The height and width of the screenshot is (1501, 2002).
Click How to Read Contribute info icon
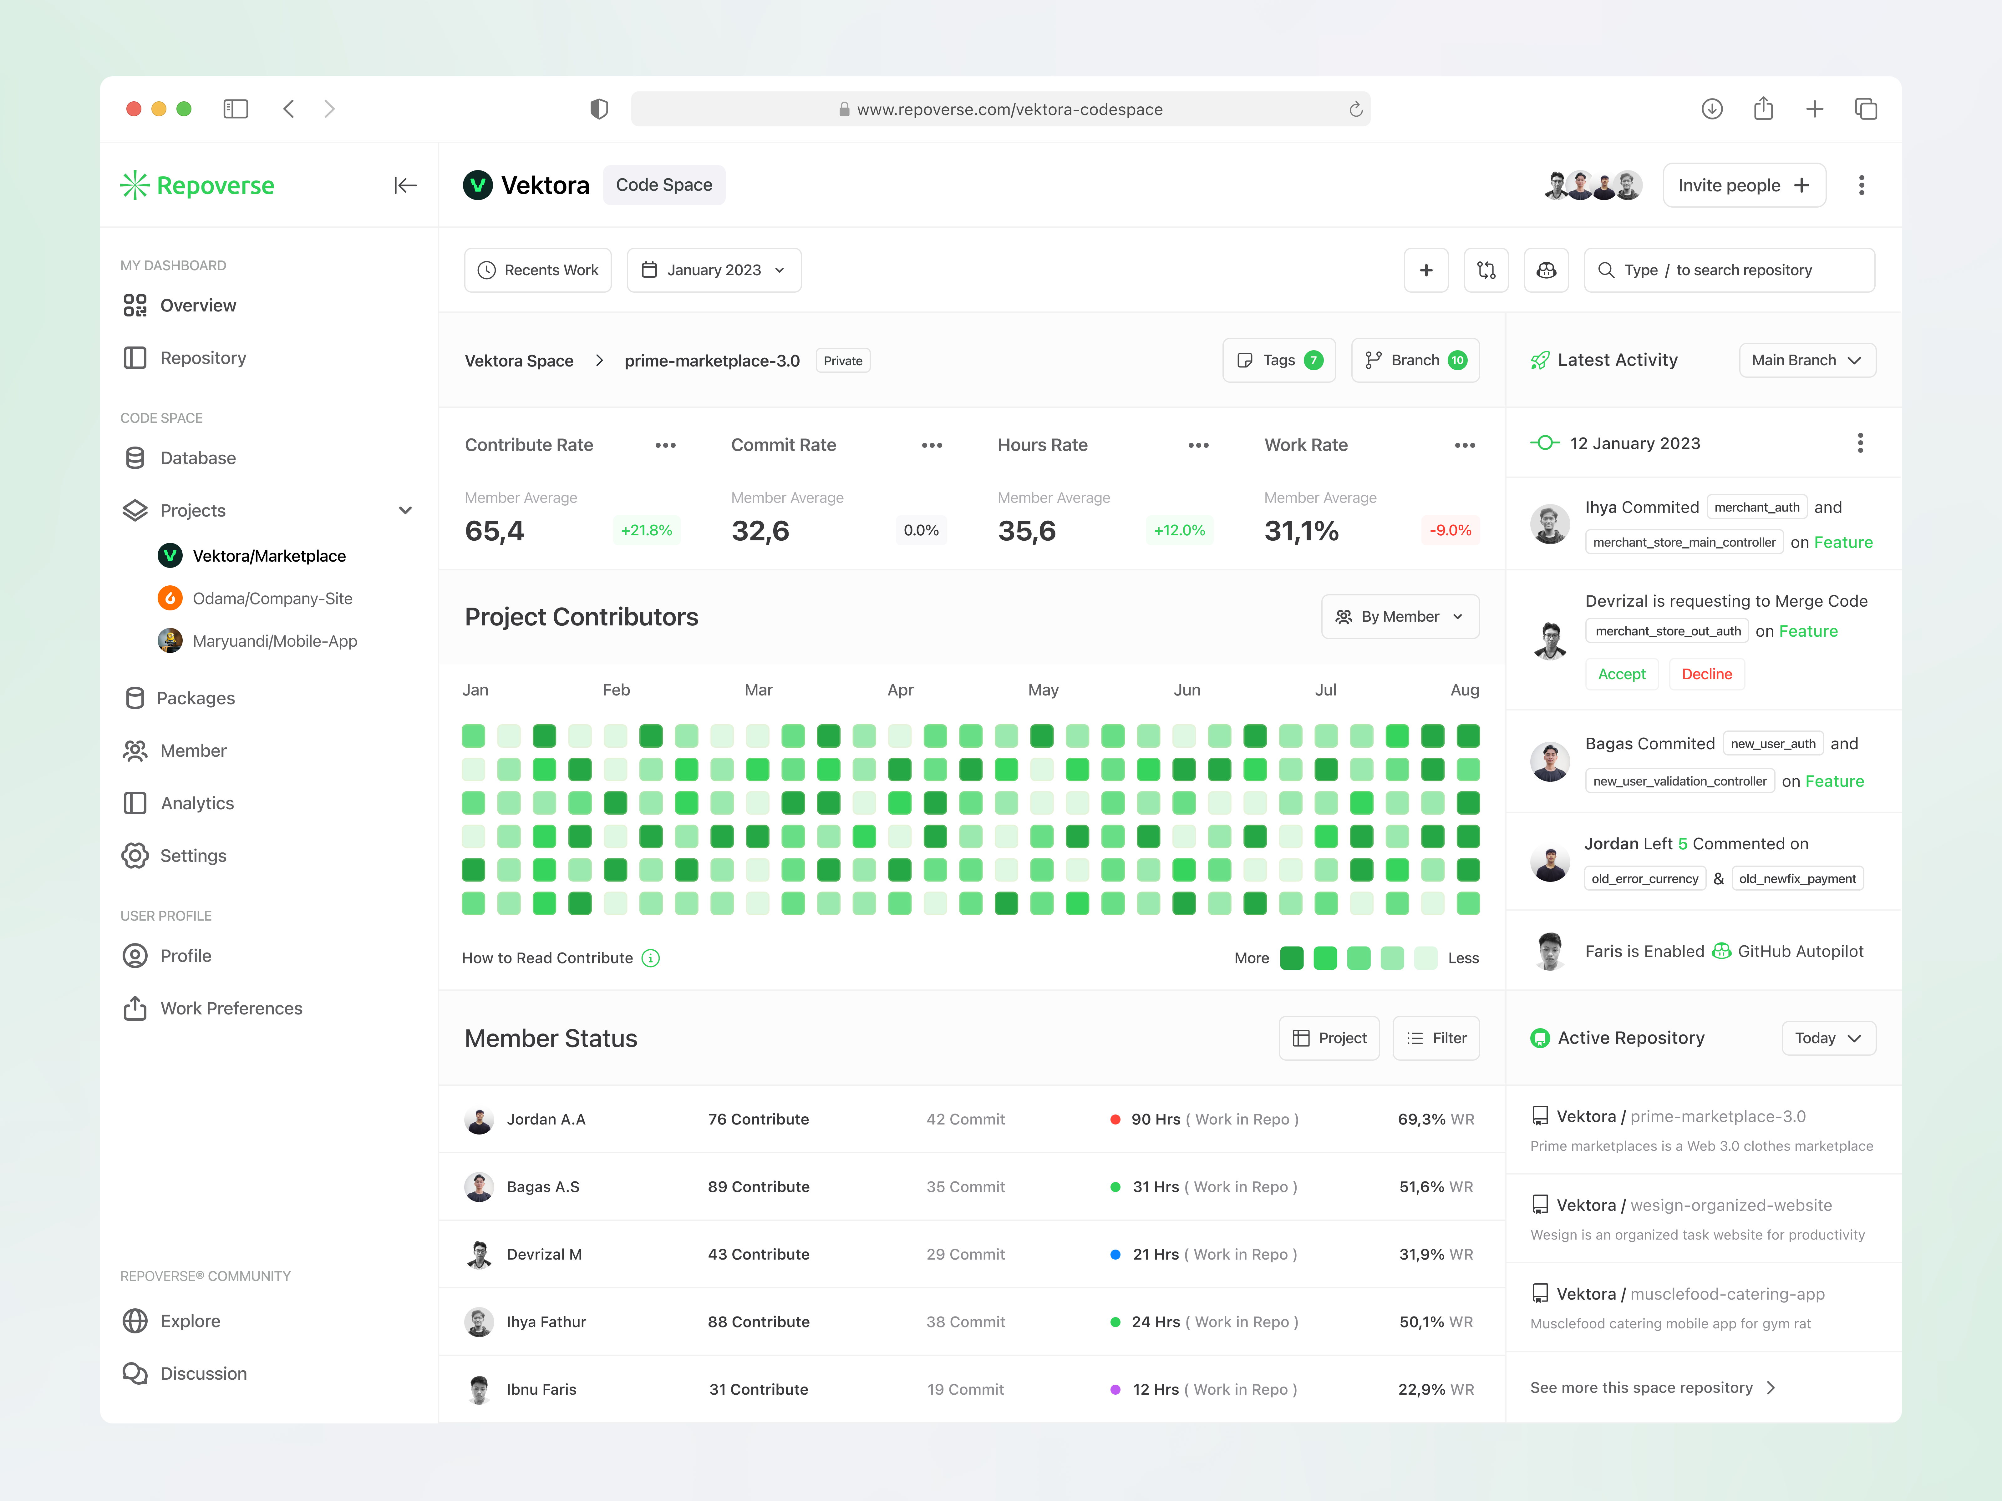[x=651, y=958]
